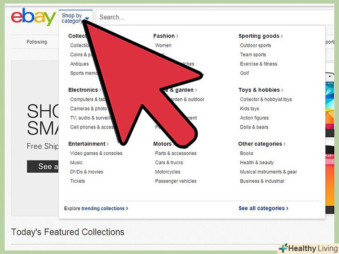Select Business & industrial
The height and width of the screenshot is (254, 339).
[262, 181]
